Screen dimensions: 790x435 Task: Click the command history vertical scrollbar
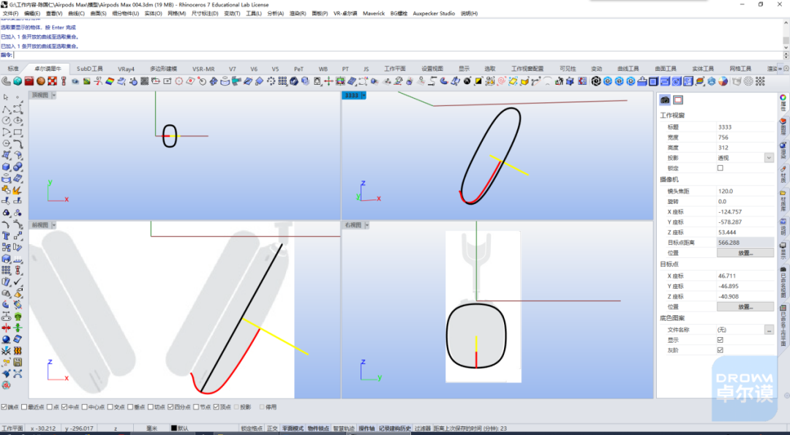pyautogui.click(x=786, y=34)
